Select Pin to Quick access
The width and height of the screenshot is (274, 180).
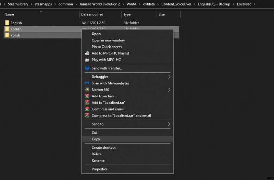(107, 47)
